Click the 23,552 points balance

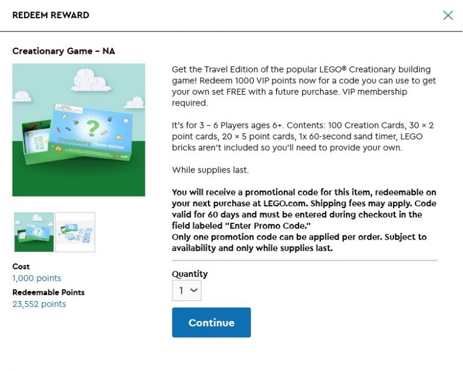(x=39, y=304)
